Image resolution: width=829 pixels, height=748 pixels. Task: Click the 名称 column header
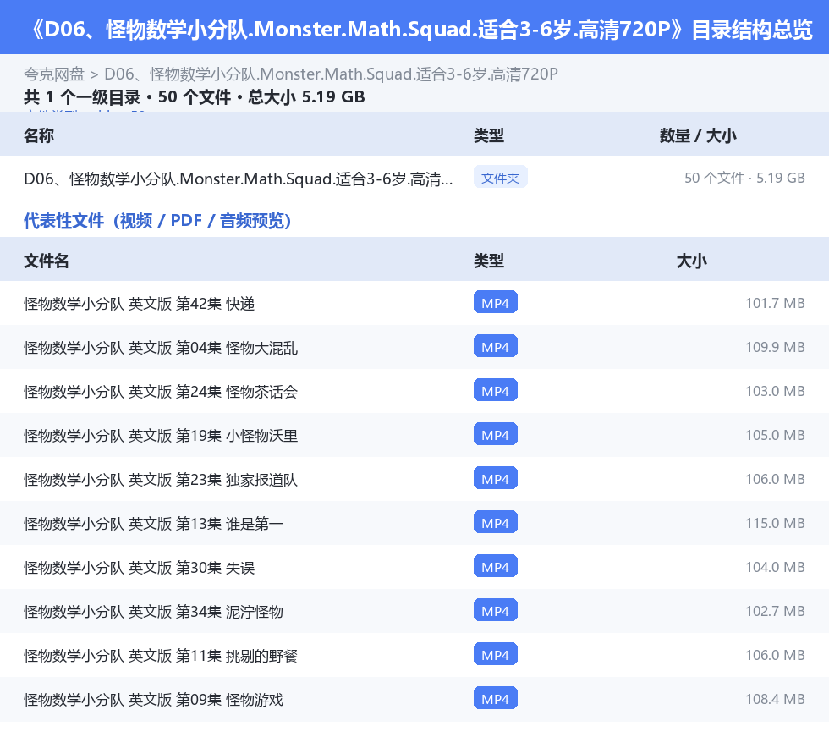[39, 135]
